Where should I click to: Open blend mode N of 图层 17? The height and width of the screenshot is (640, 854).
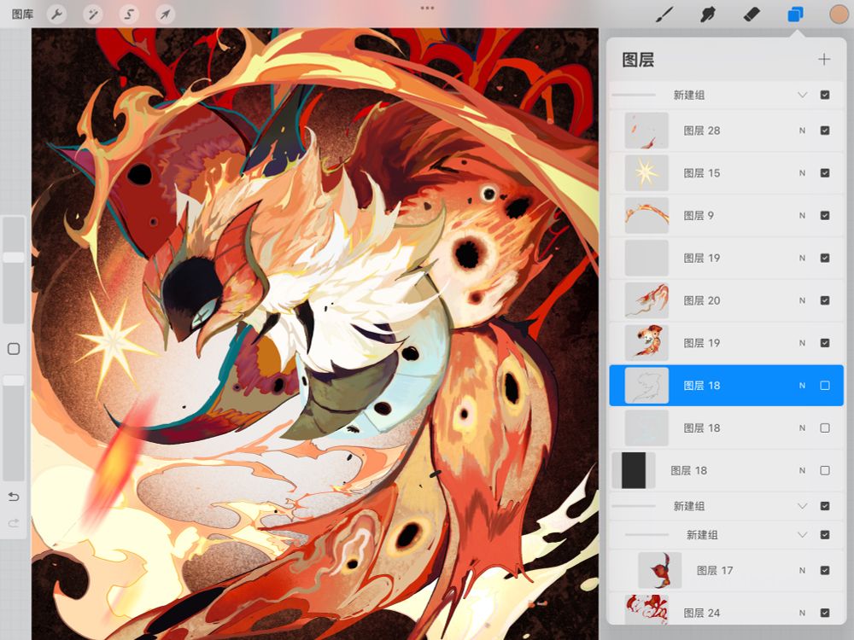802,570
